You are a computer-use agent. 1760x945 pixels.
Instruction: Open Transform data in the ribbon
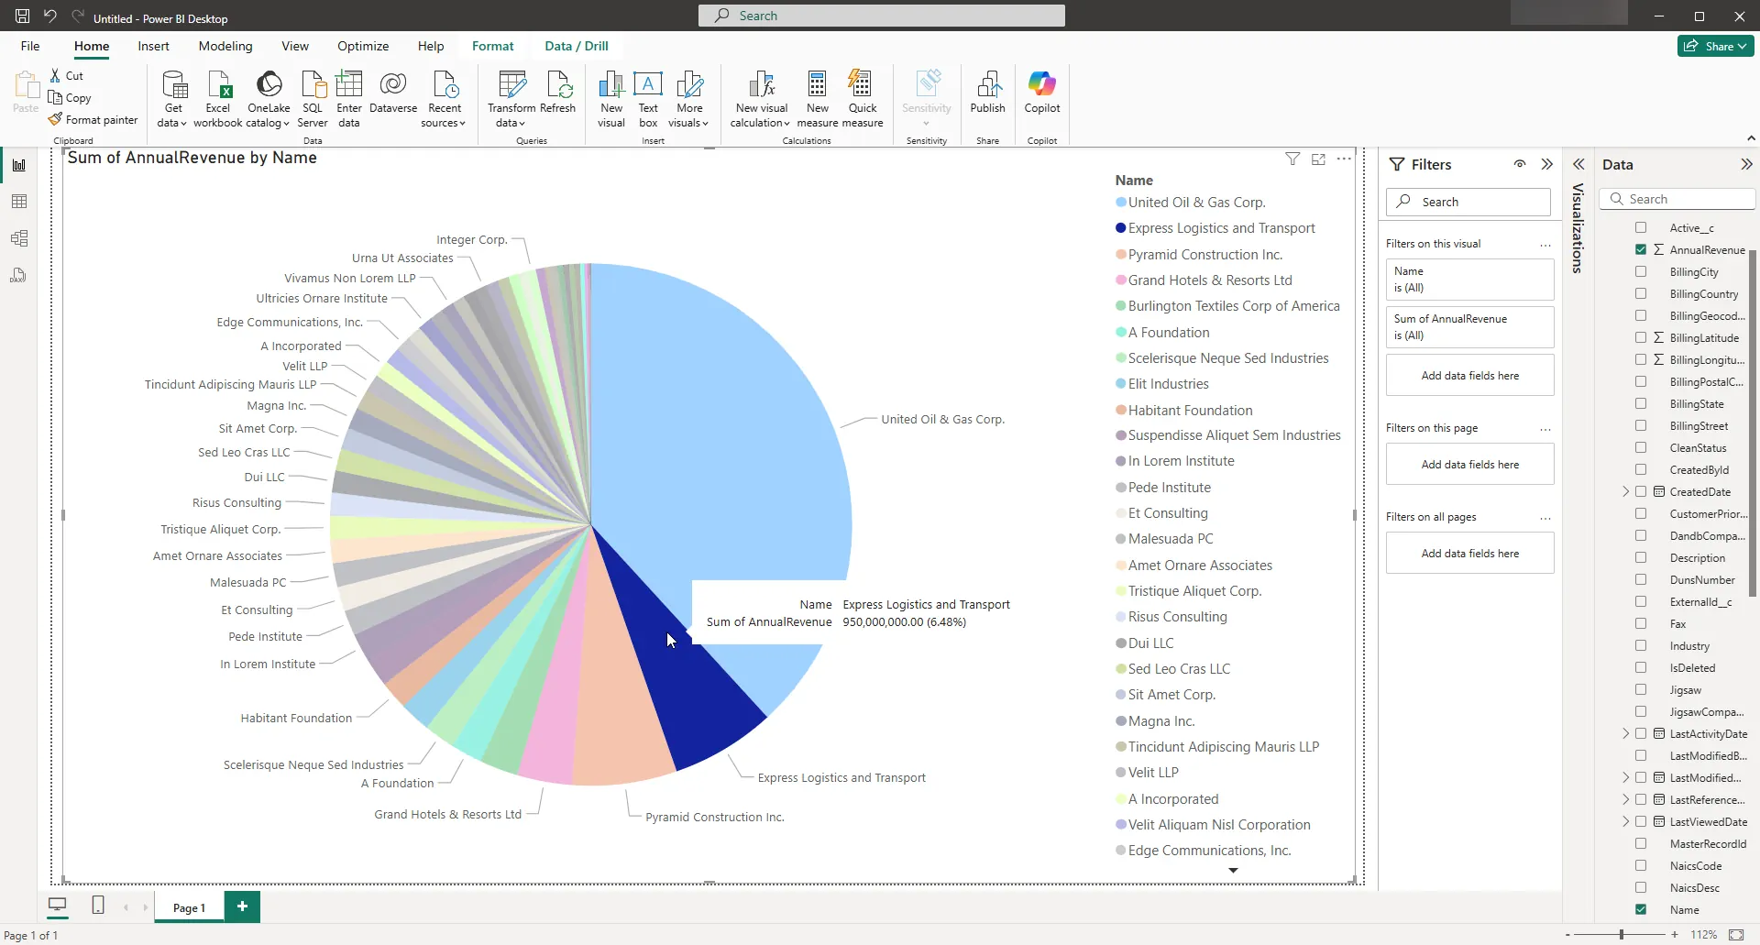click(511, 86)
